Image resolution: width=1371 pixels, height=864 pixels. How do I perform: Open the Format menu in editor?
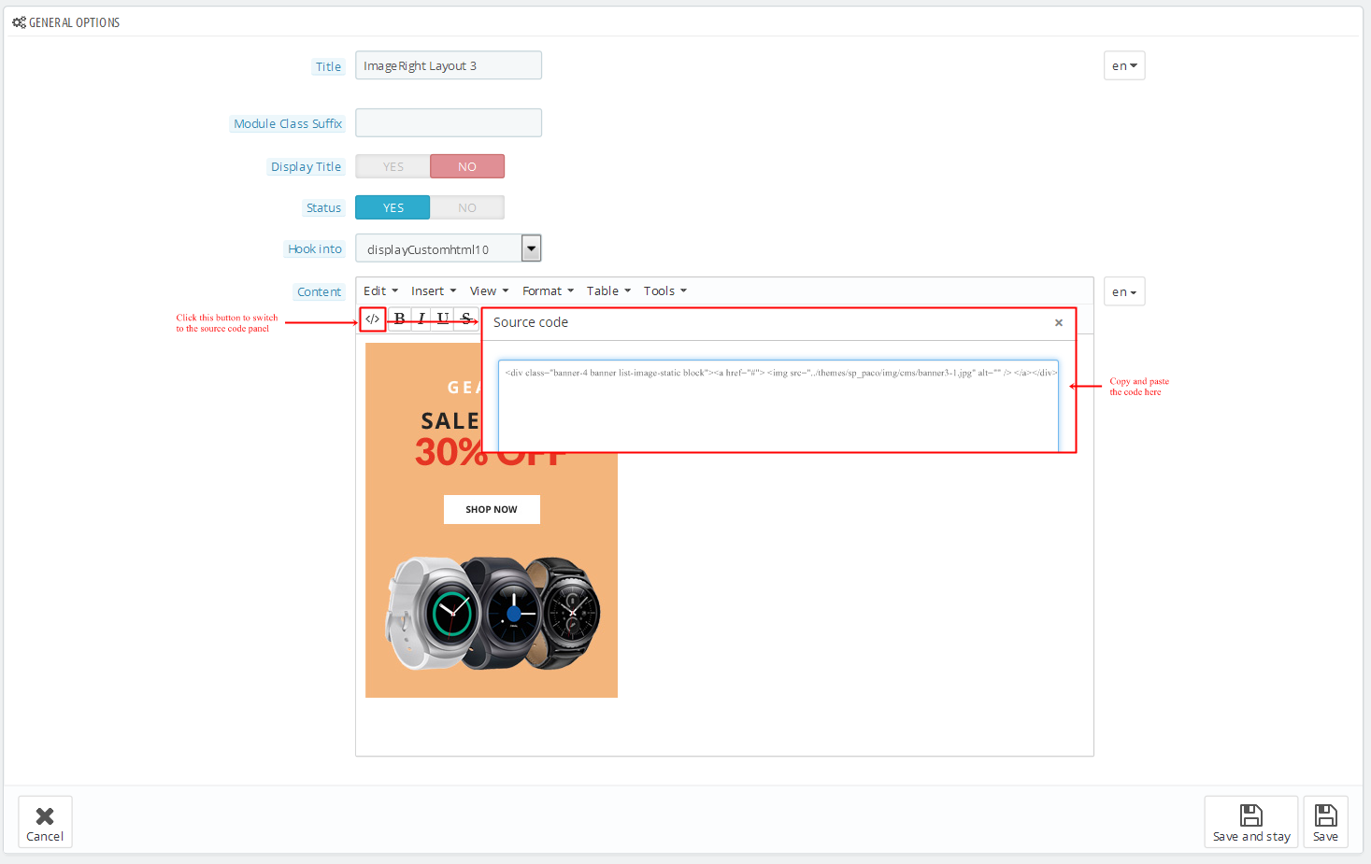click(548, 291)
